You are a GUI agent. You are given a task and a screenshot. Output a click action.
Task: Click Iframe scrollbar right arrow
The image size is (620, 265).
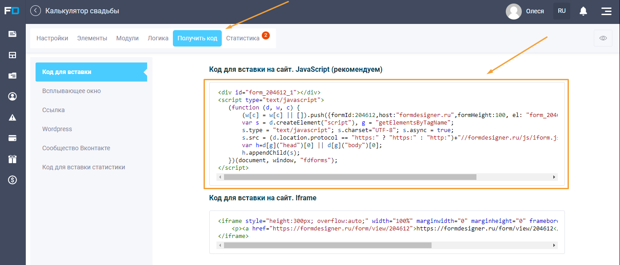pyautogui.click(x=554, y=245)
